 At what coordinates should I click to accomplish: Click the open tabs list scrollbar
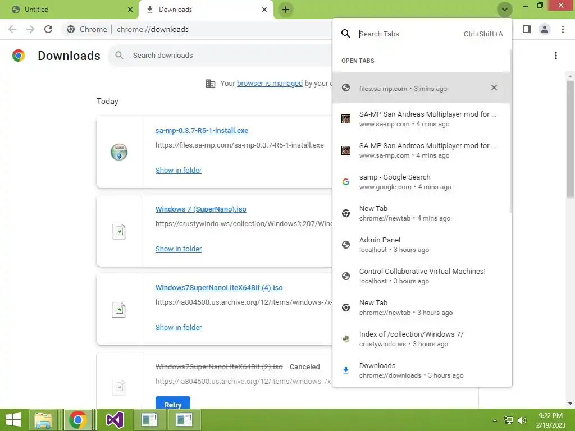tap(510, 130)
